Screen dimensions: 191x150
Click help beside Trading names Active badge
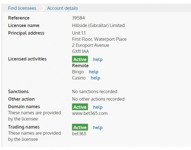point(98,127)
